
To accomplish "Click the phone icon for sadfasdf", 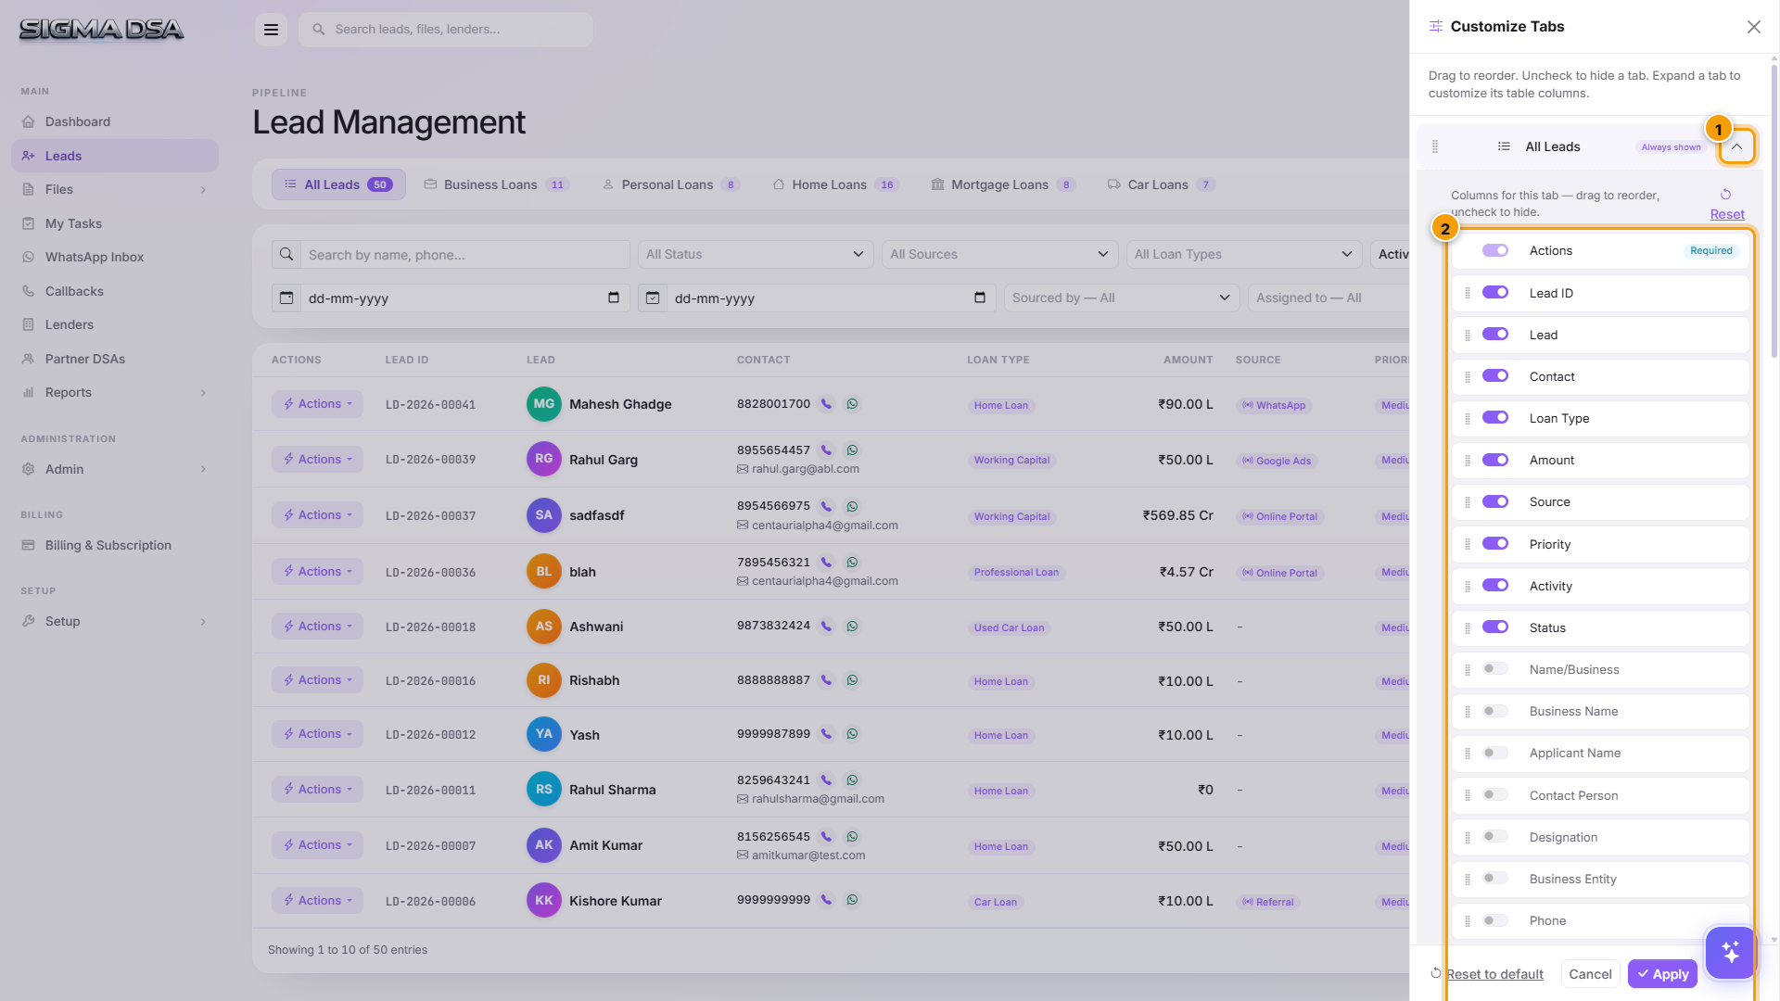I will click(826, 506).
